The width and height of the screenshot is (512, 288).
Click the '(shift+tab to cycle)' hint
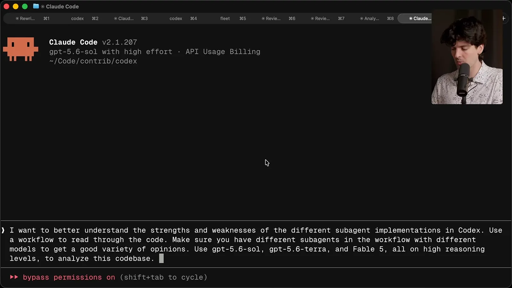[164, 277]
